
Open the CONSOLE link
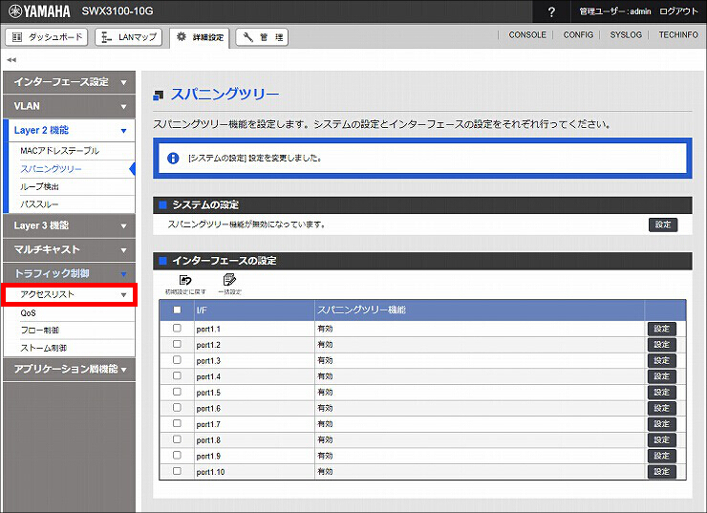tap(527, 34)
